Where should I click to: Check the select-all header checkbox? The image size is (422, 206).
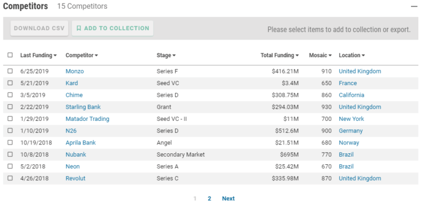pyautogui.click(x=10, y=55)
